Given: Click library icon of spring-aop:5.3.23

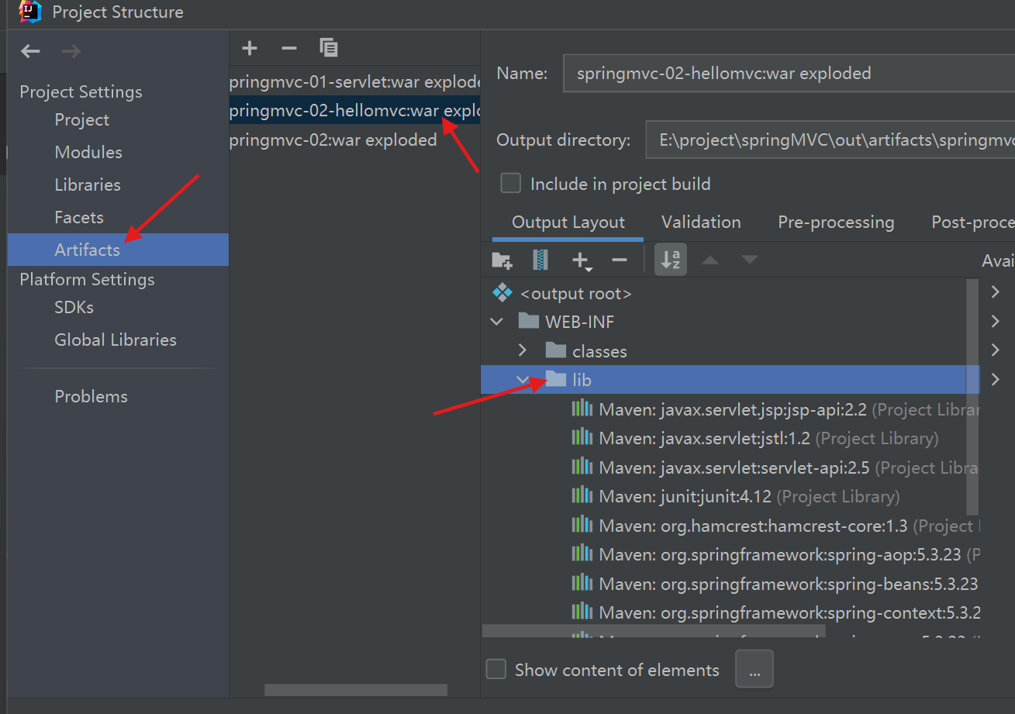Looking at the screenshot, I should [x=582, y=554].
